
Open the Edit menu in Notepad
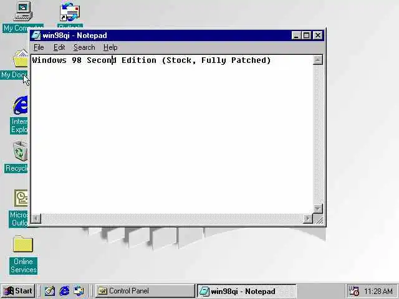tap(59, 47)
